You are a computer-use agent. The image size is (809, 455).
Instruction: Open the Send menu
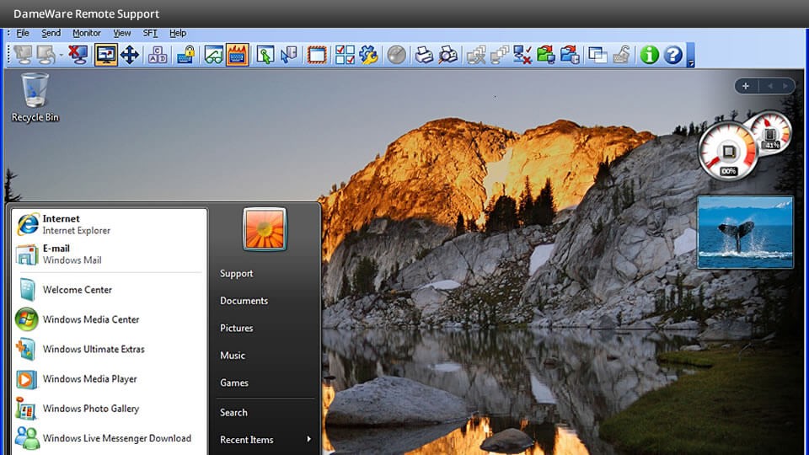pyautogui.click(x=51, y=33)
